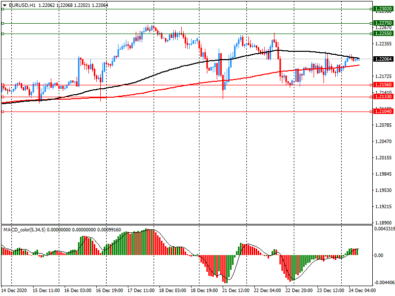This screenshot has height=296, width=395.
Task: Select the left handle of the 1.21040 line
Action: click(2, 112)
